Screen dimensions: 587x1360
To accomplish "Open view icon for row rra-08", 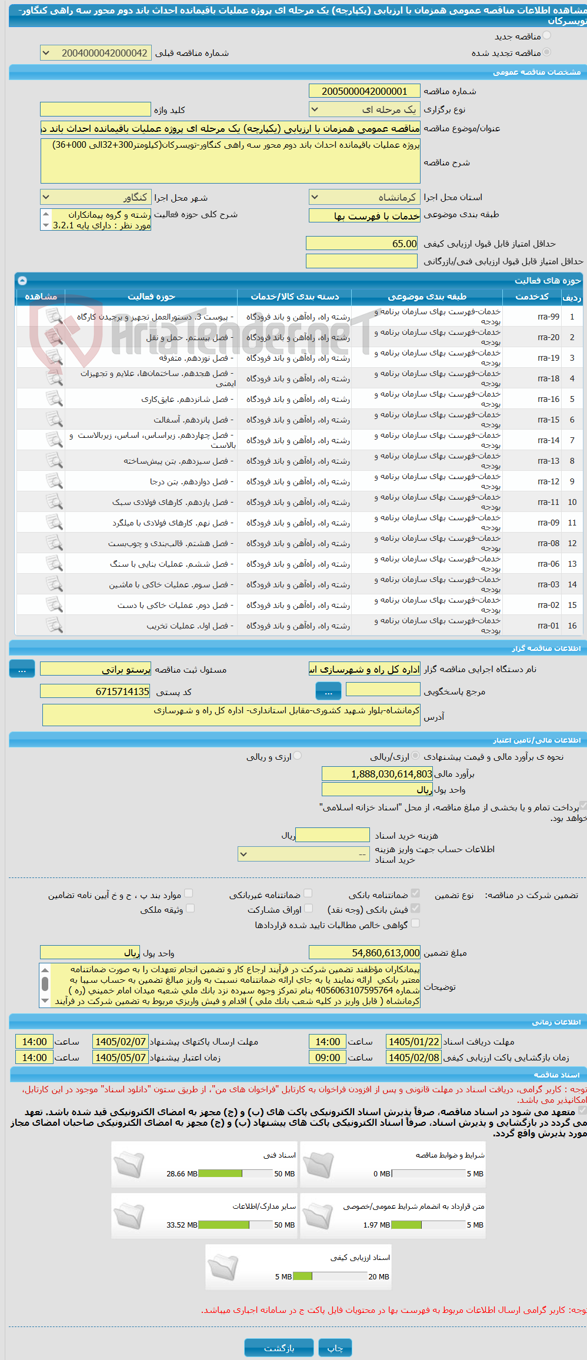I will tap(54, 543).
